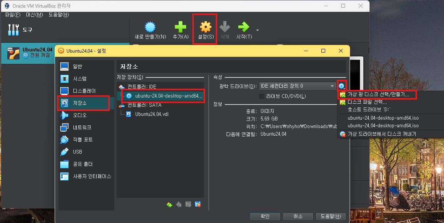This screenshot has width=444, height=223.
Task: Toggle the 라이브 CD/DVD checkbox
Action: click(262, 96)
